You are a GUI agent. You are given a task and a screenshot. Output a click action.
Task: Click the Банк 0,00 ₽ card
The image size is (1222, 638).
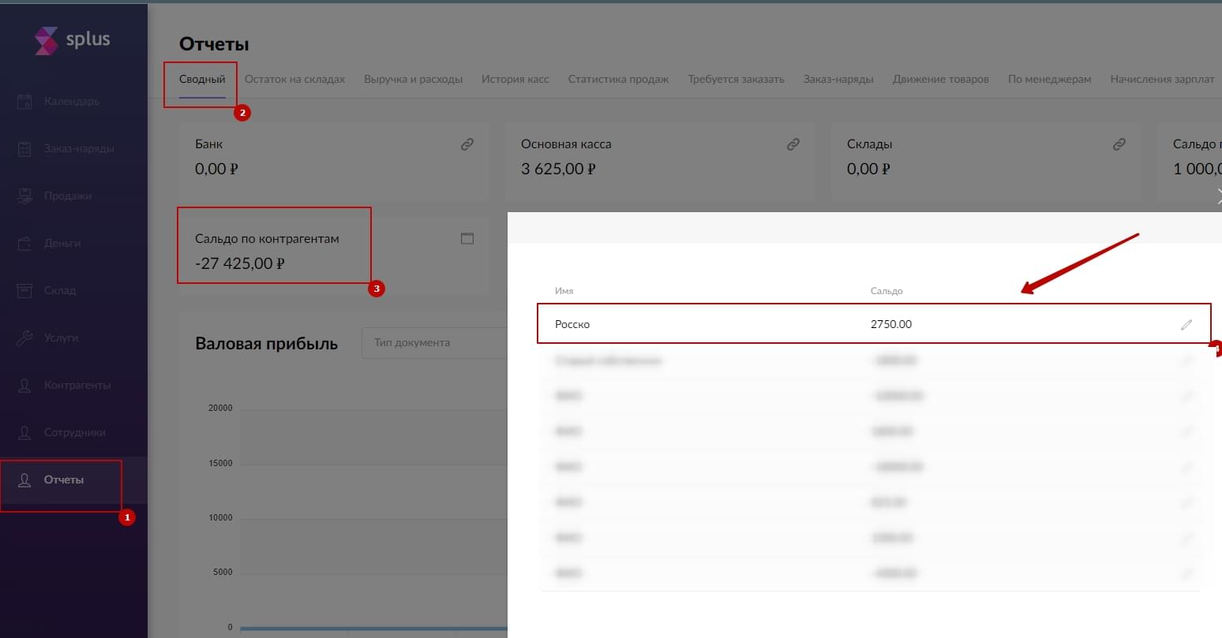(x=333, y=162)
